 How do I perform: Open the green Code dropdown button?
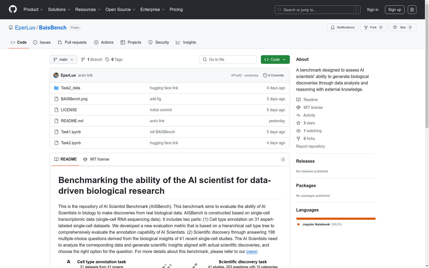click(x=275, y=59)
